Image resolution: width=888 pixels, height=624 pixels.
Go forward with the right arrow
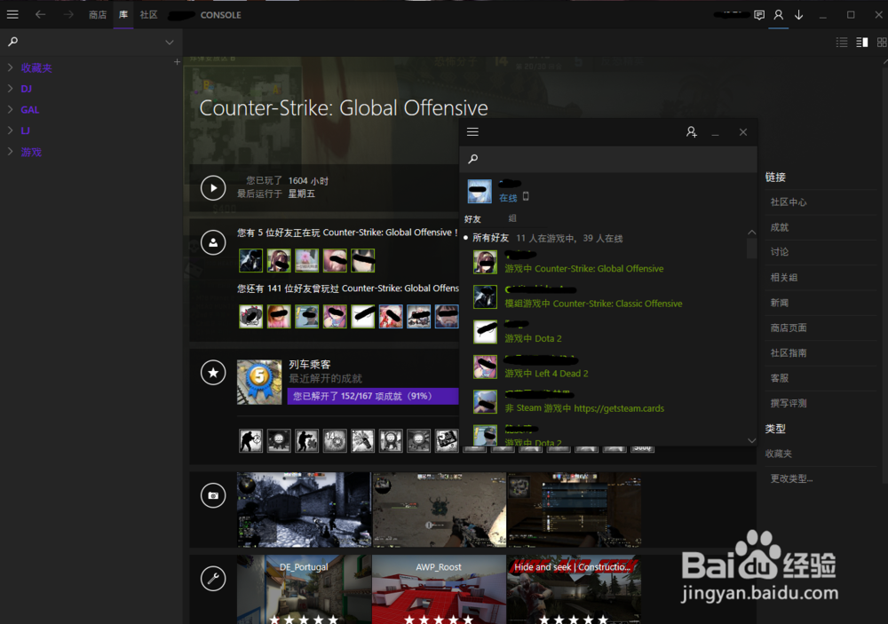pyautogui.click(x=68, y=15)
